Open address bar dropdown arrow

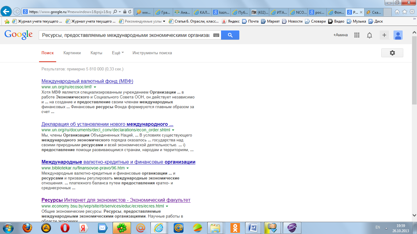(120, 12)
